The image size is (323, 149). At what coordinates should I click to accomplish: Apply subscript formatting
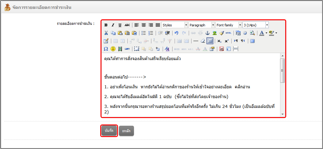click(x=219, y=41)
